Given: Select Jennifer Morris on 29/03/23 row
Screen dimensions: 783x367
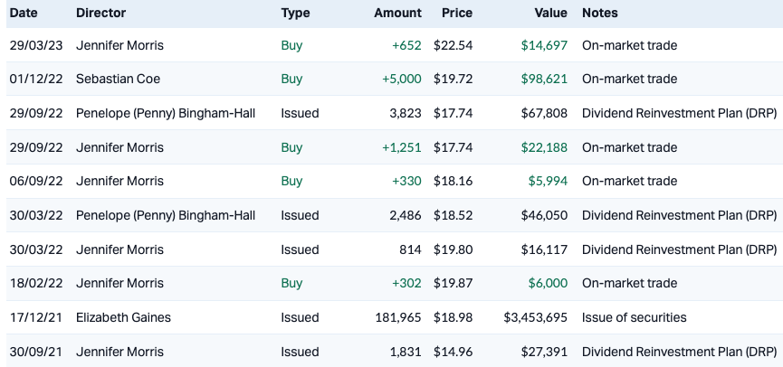Looking at the screenshot, I should tap(119, 44).
